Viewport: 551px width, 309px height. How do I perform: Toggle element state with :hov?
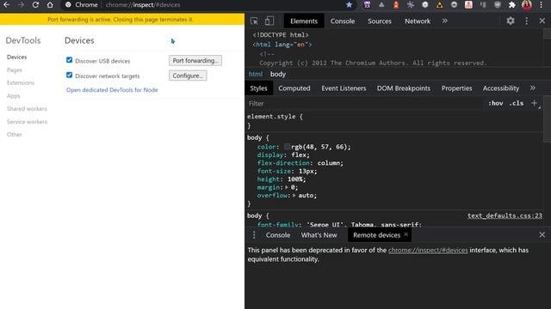496,103
